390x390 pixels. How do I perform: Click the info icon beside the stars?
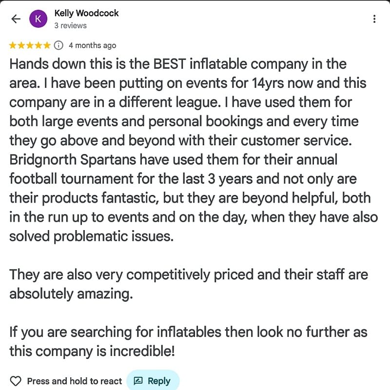click(58, 45)
